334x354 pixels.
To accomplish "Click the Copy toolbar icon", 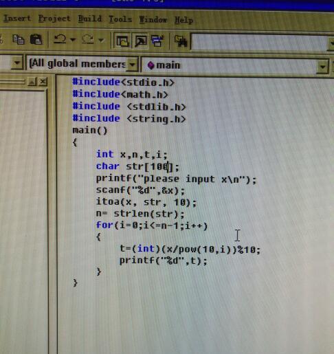I will point(19,40).
